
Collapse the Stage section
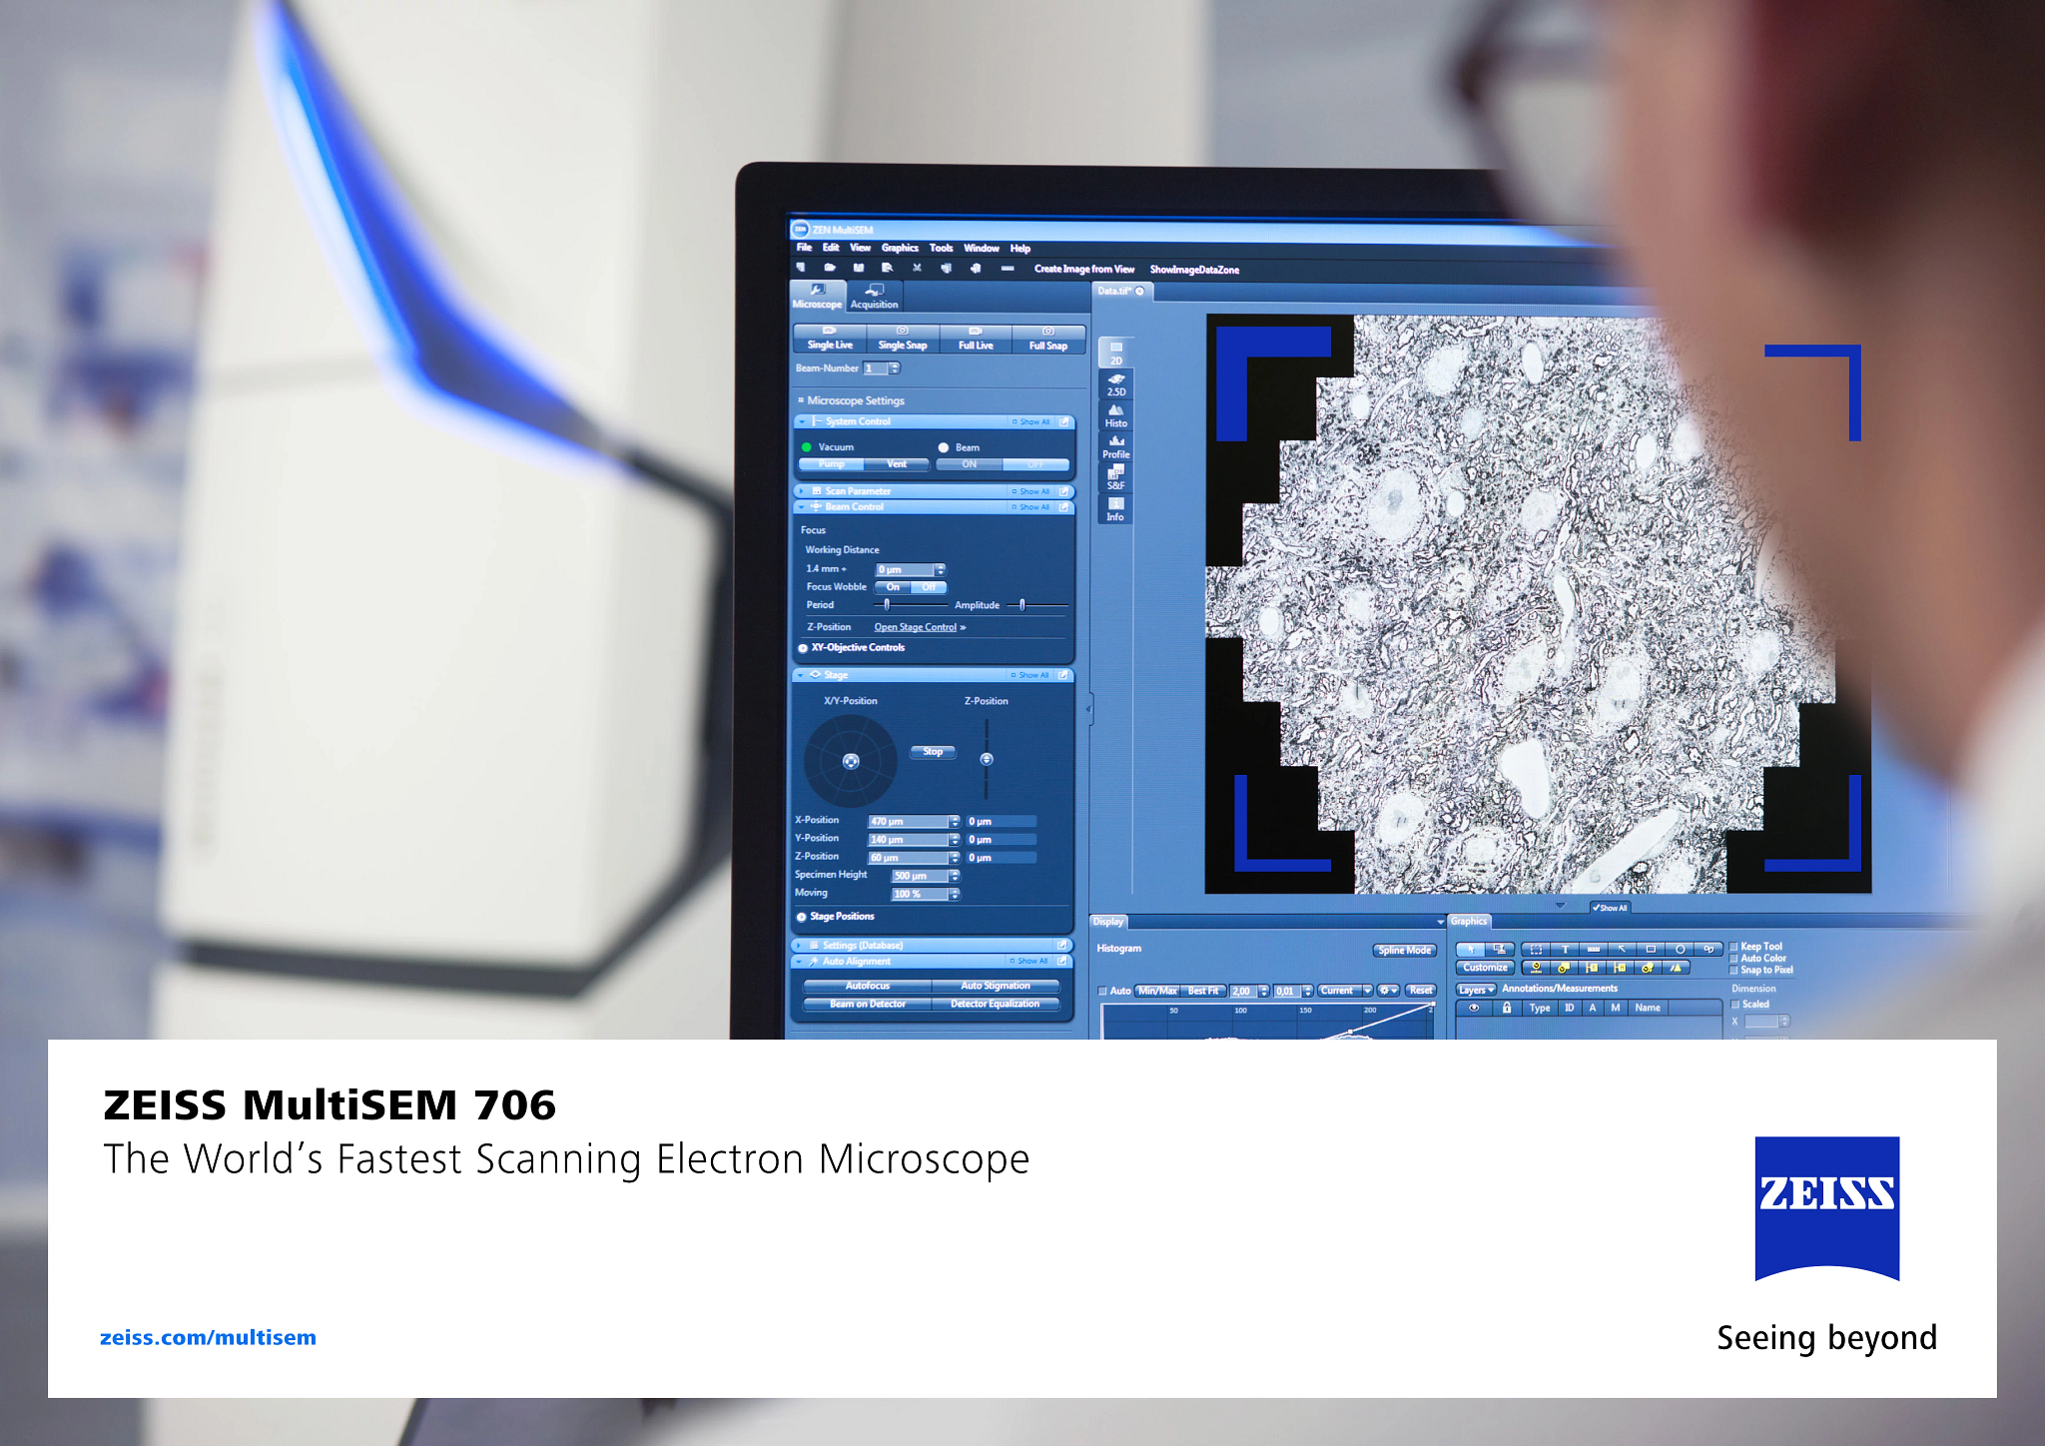801,675
